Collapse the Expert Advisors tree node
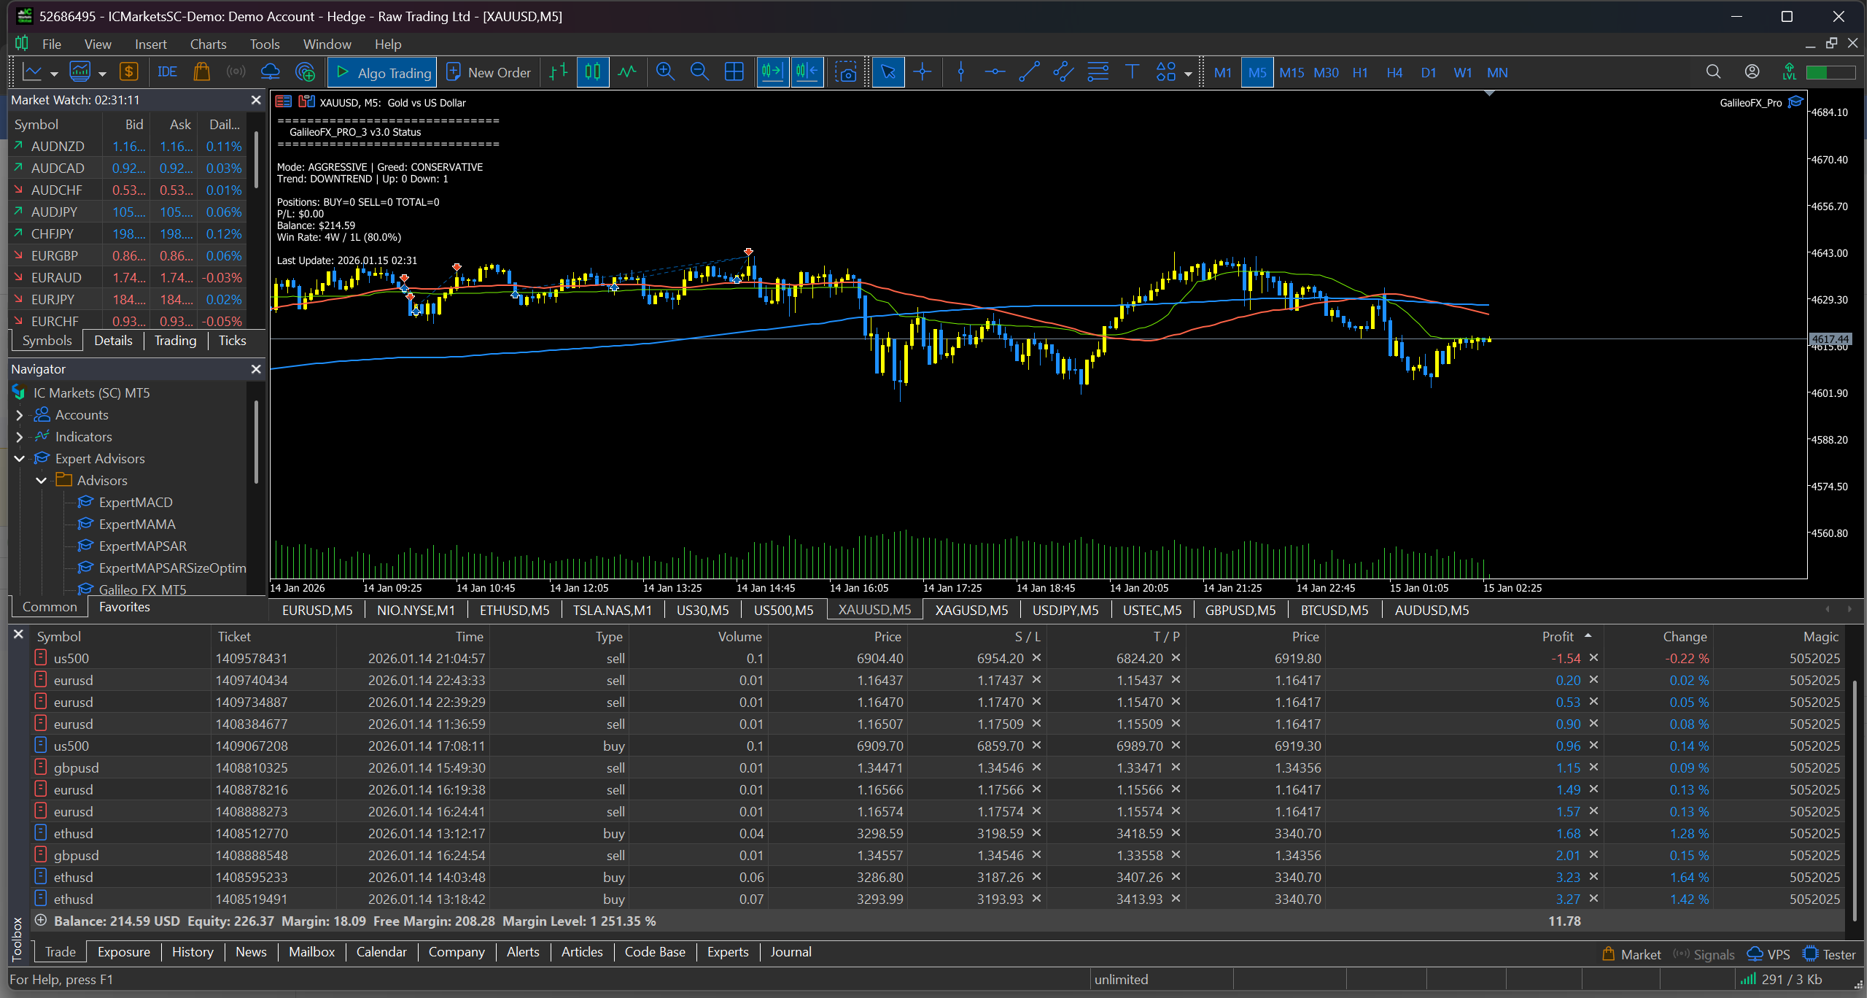 click(x=20, y=459)
